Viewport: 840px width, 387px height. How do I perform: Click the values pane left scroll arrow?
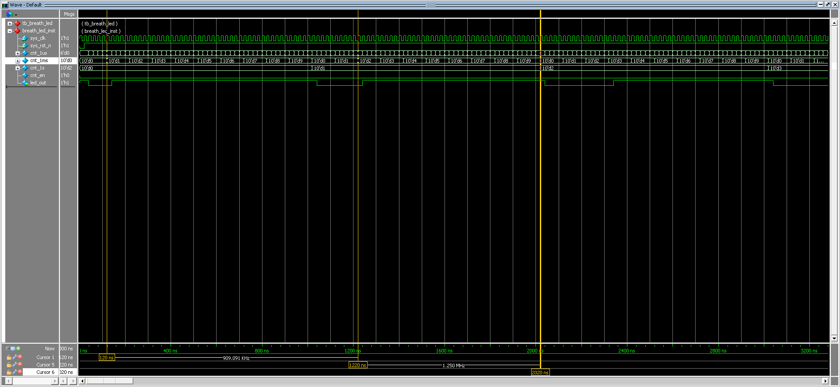click(63, 381)
